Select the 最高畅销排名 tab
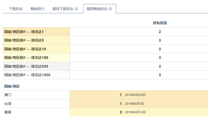Screen dimensions: 208x118 tap(97, 9)
